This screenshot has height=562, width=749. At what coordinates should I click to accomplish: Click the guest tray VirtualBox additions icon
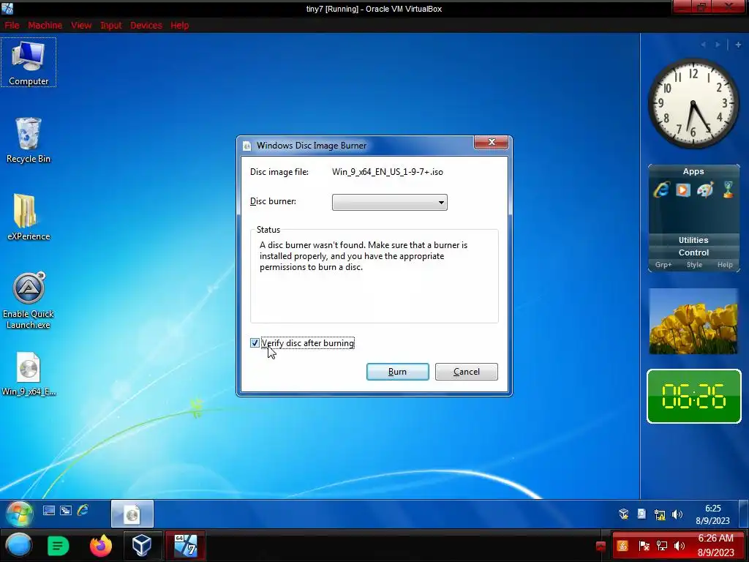coord(624,514)
